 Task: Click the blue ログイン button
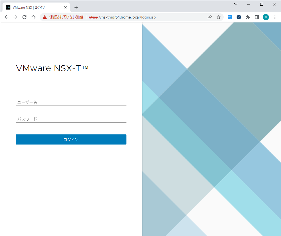click(x=71, y=139)
